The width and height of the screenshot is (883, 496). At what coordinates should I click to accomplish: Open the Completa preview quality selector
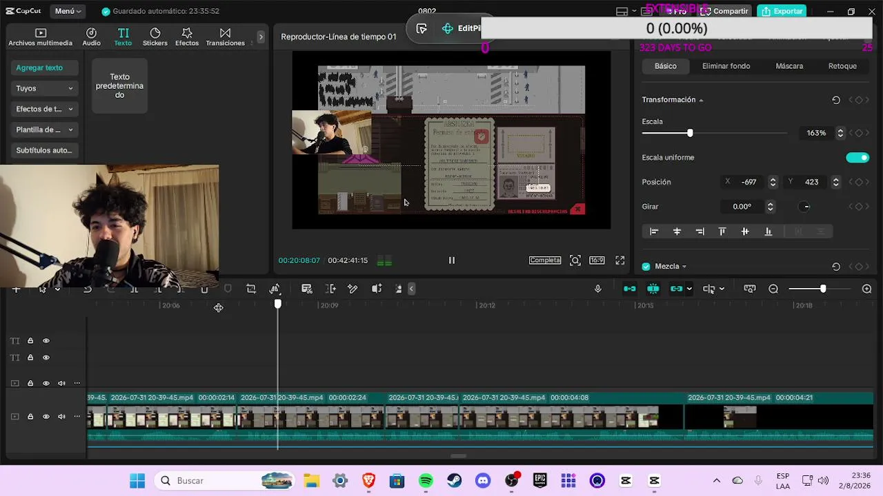coord(545,260)
